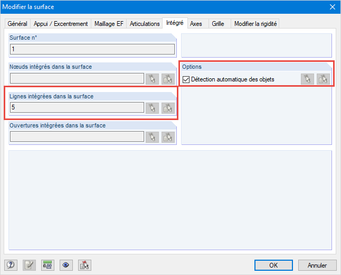The height and width of the screenshot is (275, 341).
Task: Open the comment edit icon at bottom
Action: point(29,265)
